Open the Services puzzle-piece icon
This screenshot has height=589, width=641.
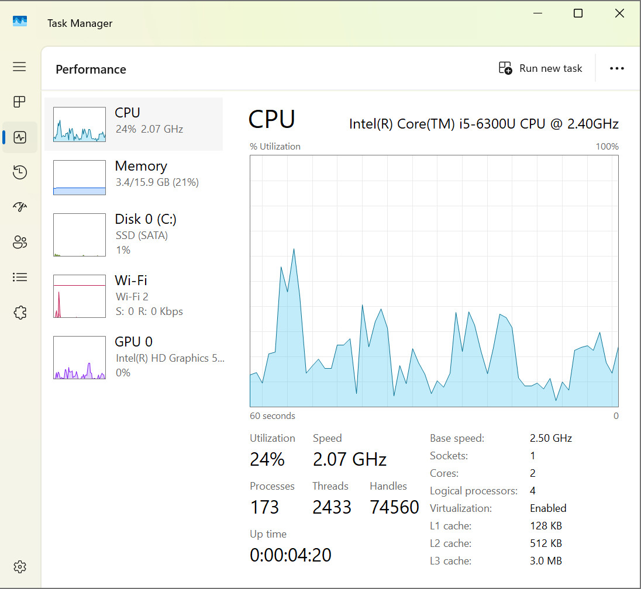20,313
